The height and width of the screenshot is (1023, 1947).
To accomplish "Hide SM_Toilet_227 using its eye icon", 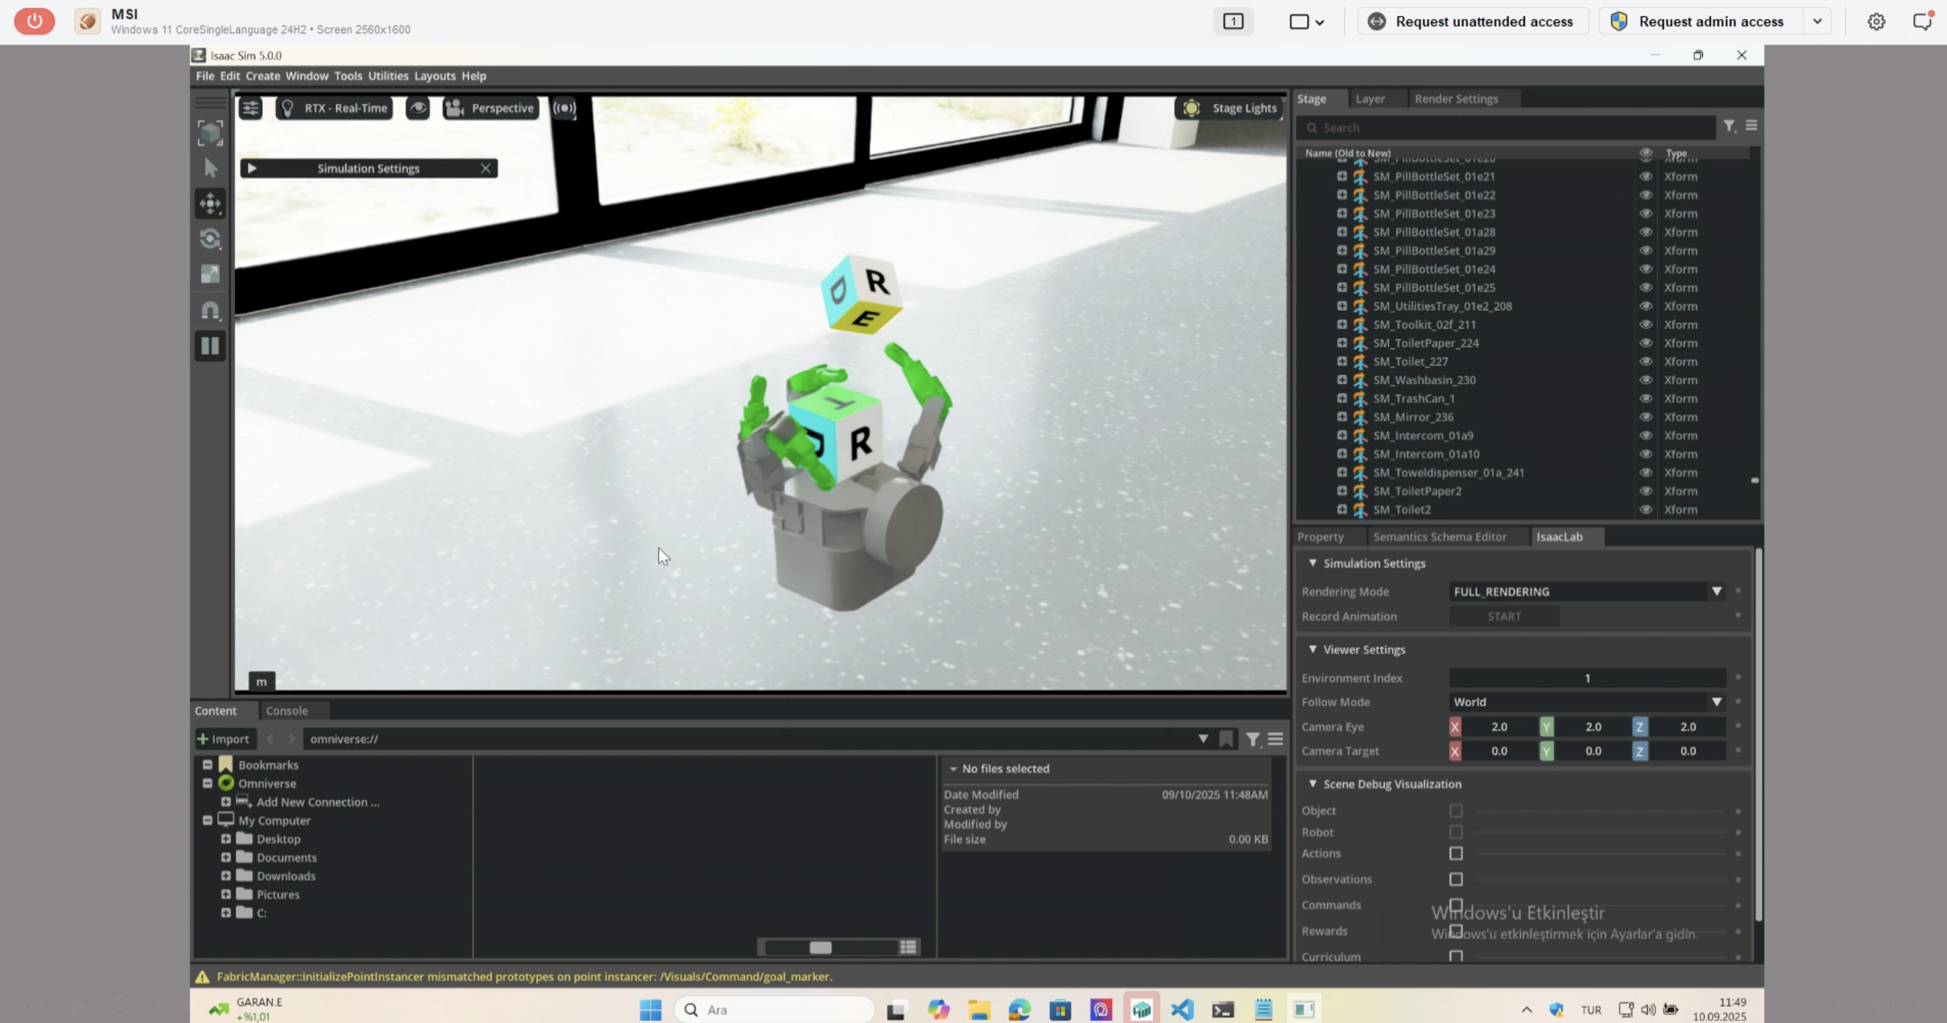I will (x=1645, y=361).
